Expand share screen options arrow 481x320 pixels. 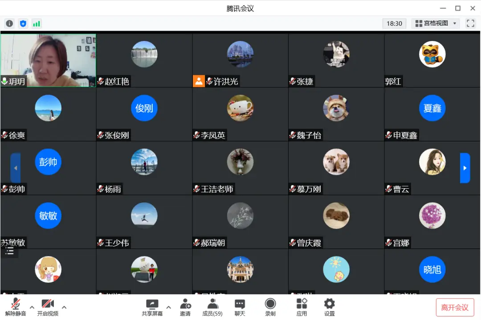pos(169,307)
